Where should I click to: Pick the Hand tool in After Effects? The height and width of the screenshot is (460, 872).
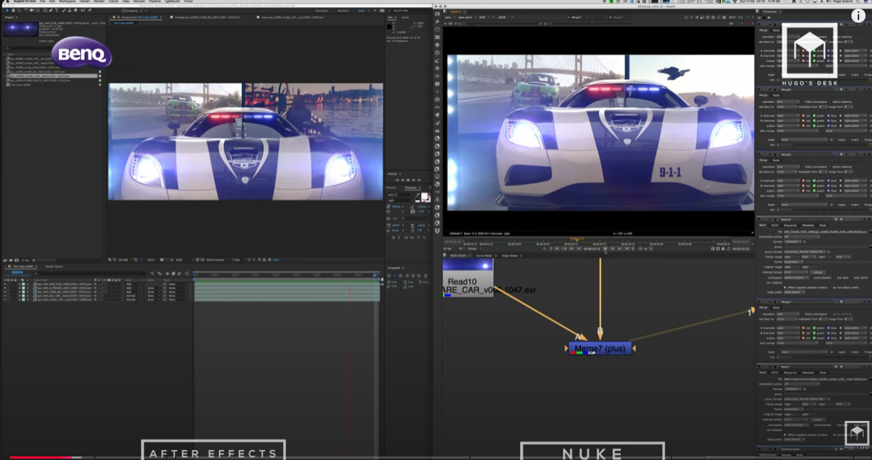[x=14, y=11]
